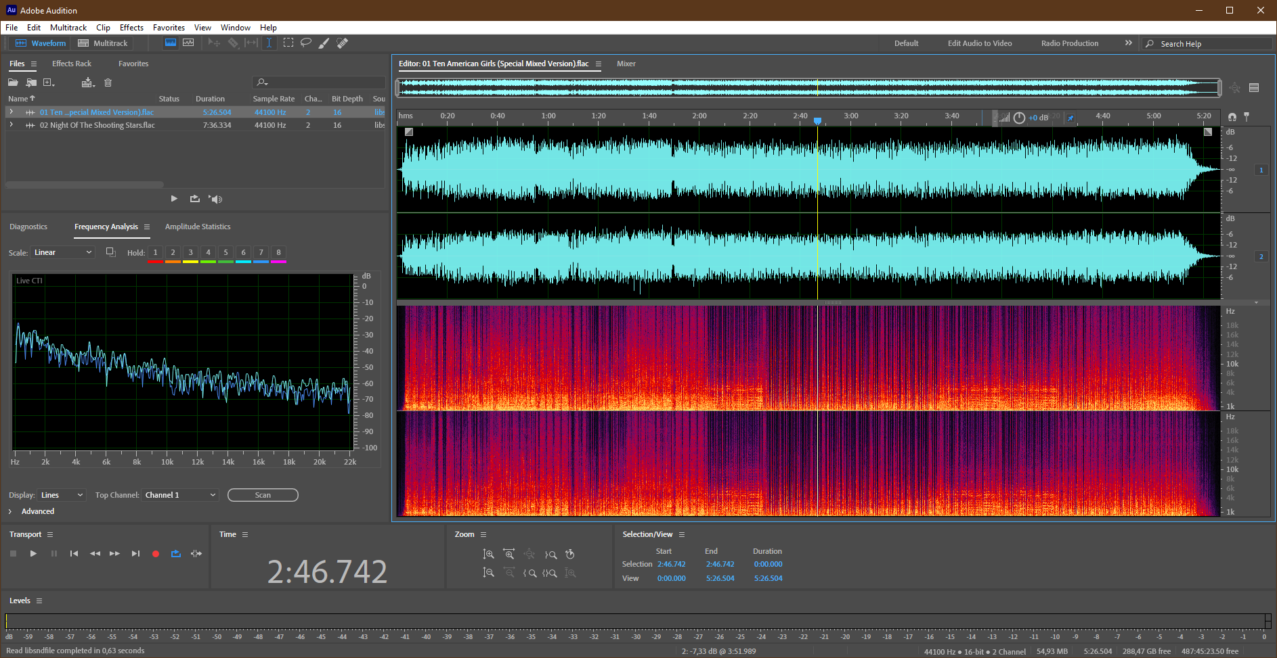Viewport: 1277px width, 658px height.
Task: Click Selection Start time value 2:46.742
Action: [x=671, y=564]
